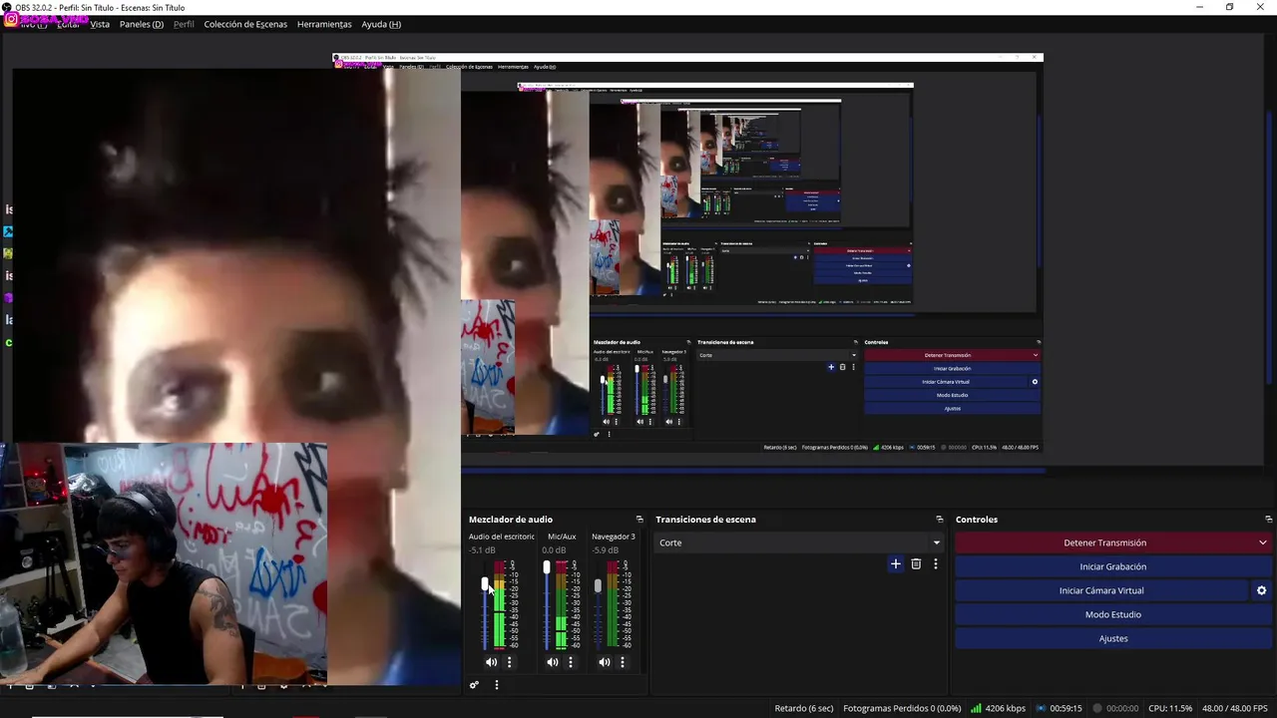Screen dimensions: 1277x718
Task: Open the Colección de Escenas menu
Action: (245, 24)
